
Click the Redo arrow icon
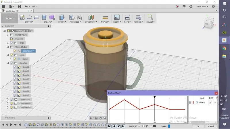tap(34, 6)
